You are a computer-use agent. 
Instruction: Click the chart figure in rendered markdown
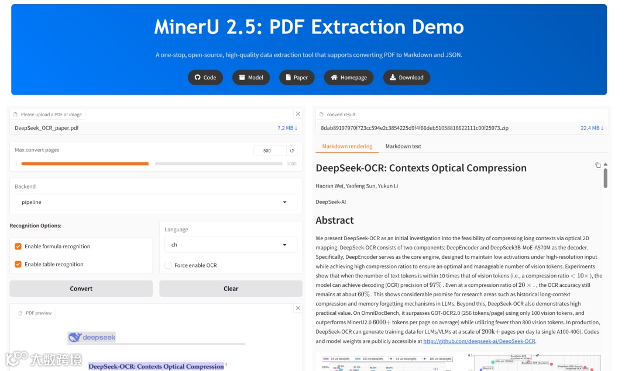tap(461, 362)
